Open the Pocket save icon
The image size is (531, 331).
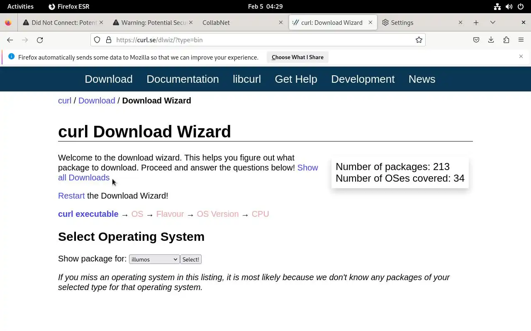[476, 40]
